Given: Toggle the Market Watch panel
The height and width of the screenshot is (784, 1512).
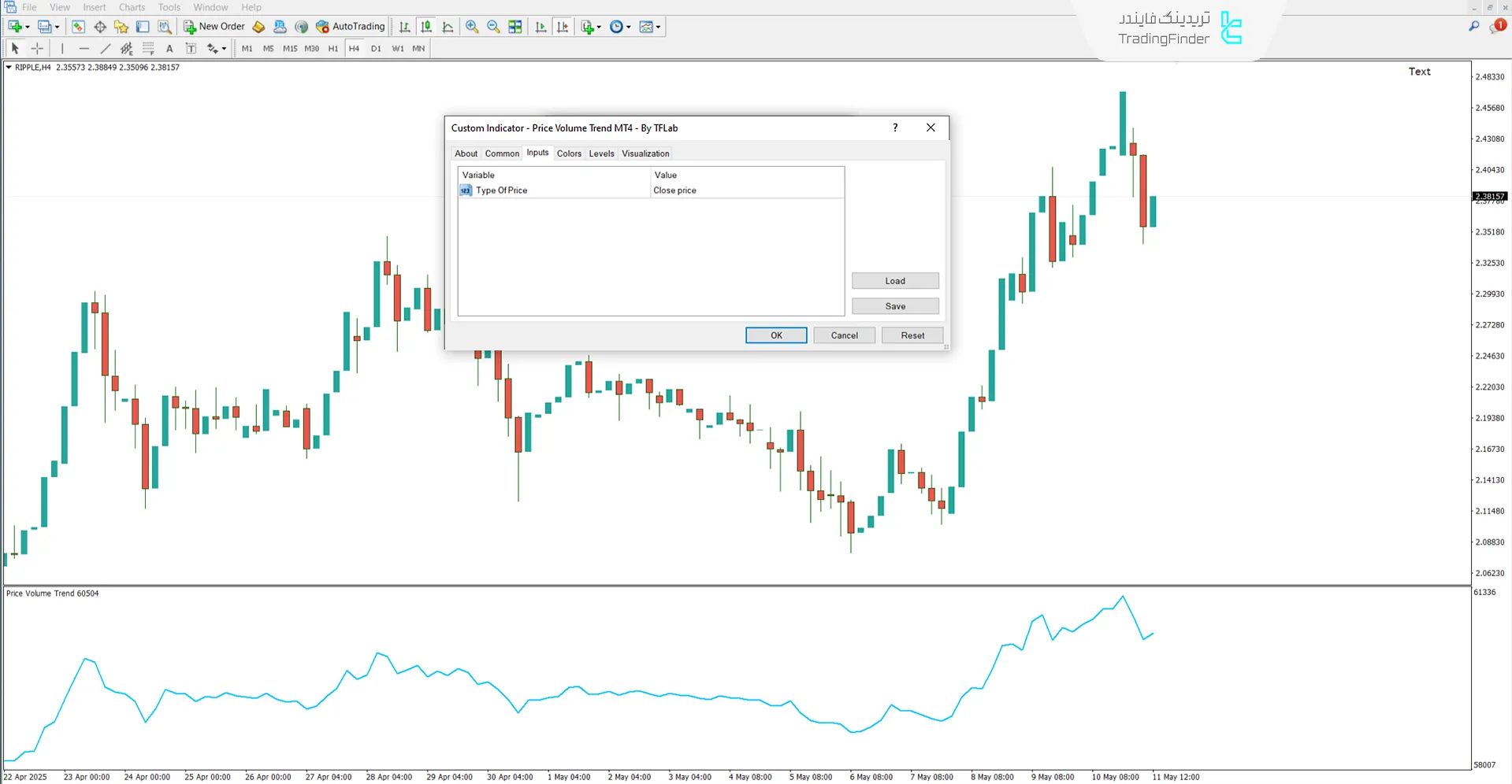Looking at the screenshot, I should pos(78,26).
